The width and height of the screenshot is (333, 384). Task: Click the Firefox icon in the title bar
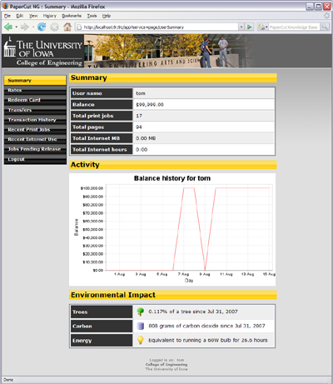tap(5, 6)
